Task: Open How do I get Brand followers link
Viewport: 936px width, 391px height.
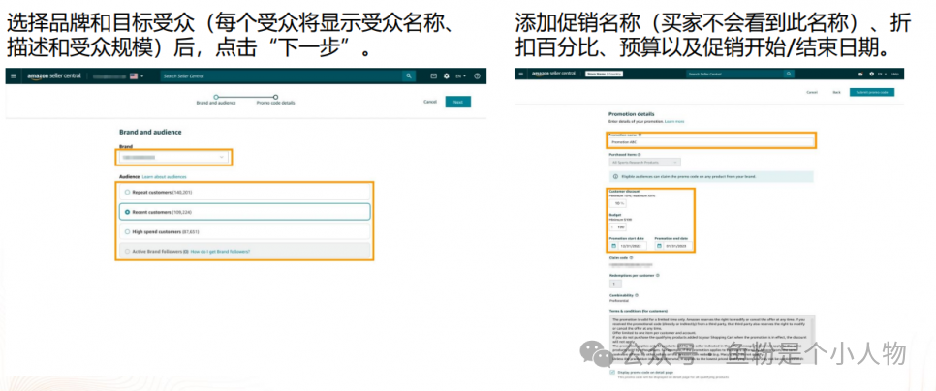Action: 220,252
